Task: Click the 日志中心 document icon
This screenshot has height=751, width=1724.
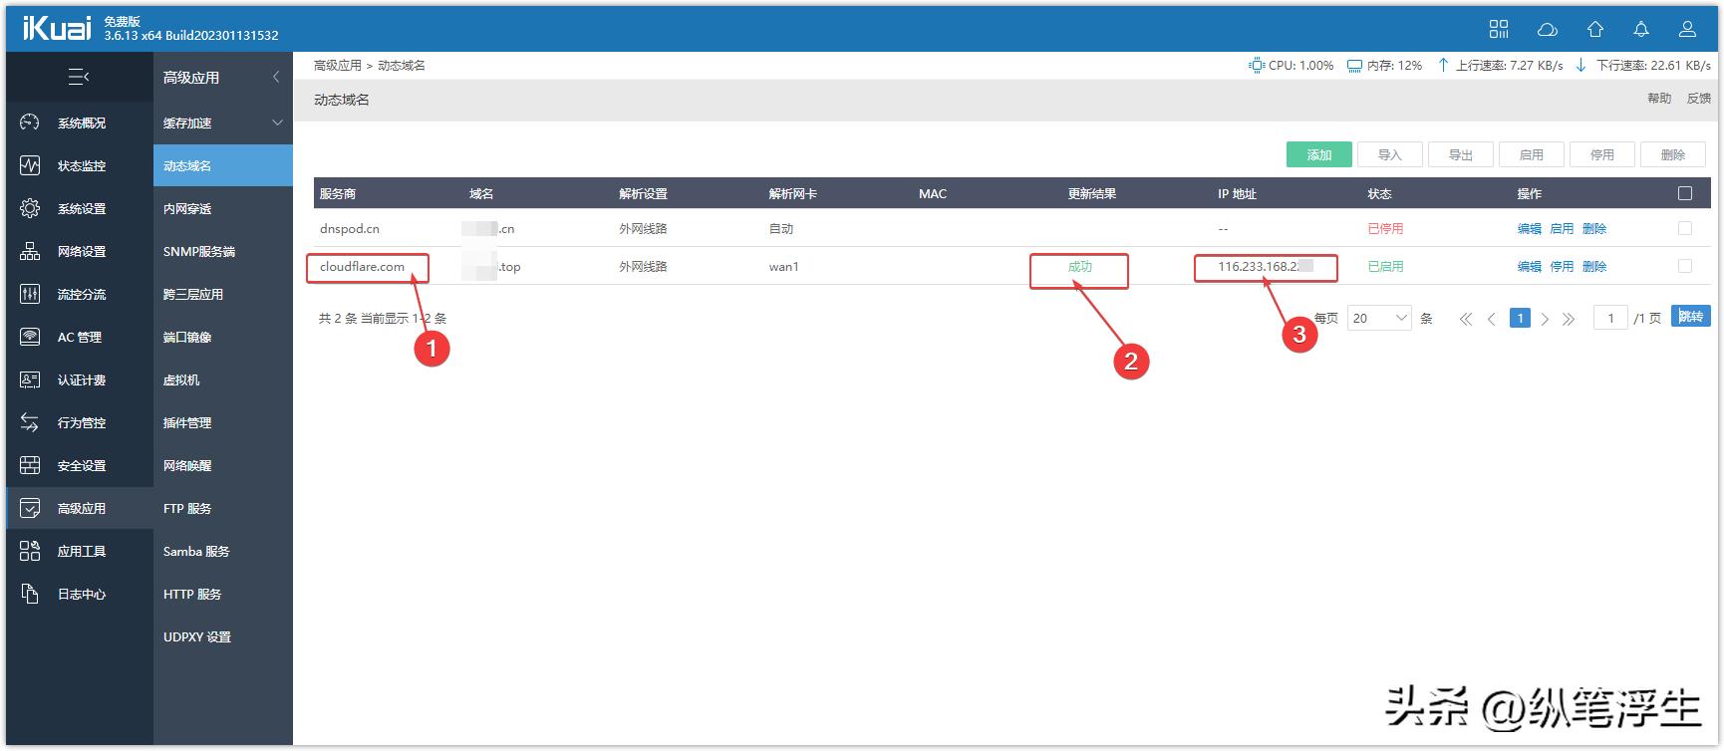Action: (x=30, y=594)
